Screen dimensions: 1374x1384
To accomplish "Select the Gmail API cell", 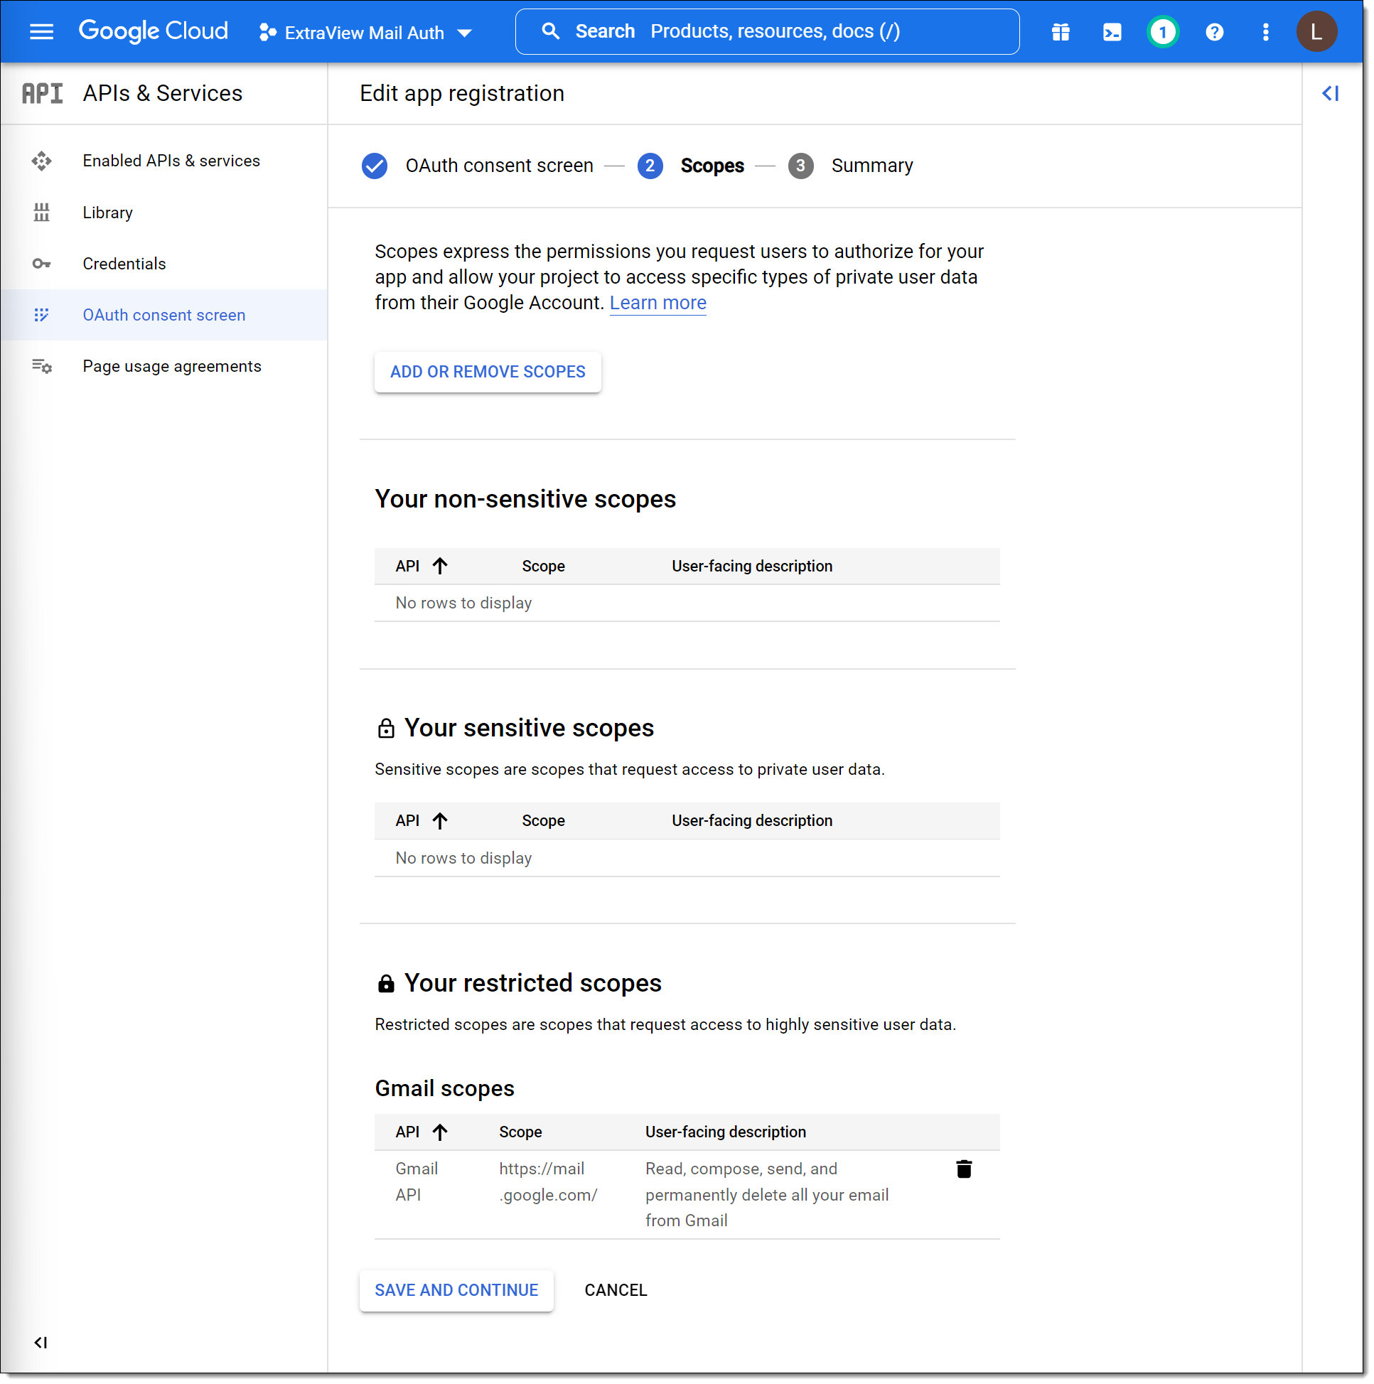I will (x=417, y=1182).
